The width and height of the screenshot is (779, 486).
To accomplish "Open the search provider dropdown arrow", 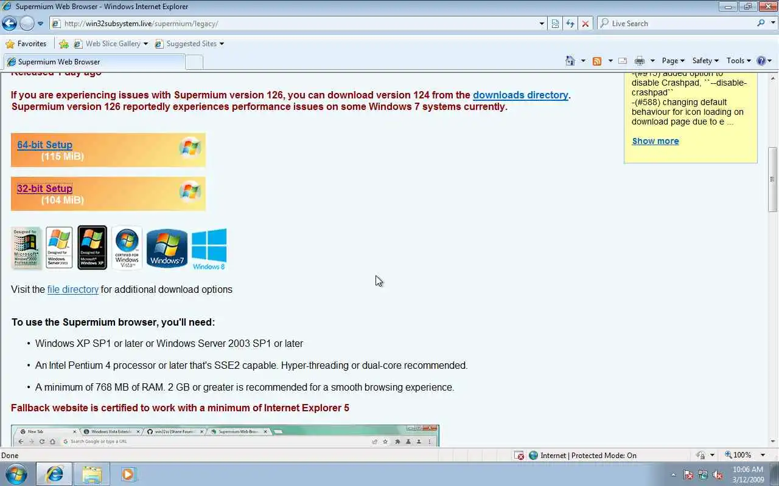I will 772,24.
